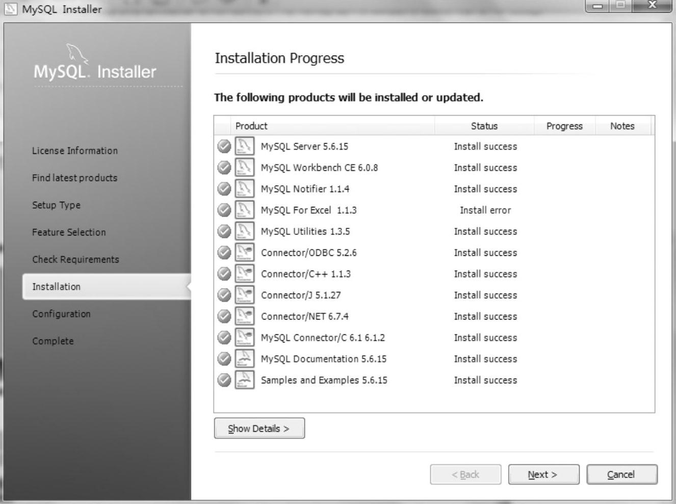Click the status checkmark for MySQL For Excel
Screen dimensions: 676x504
click(224, 210)
